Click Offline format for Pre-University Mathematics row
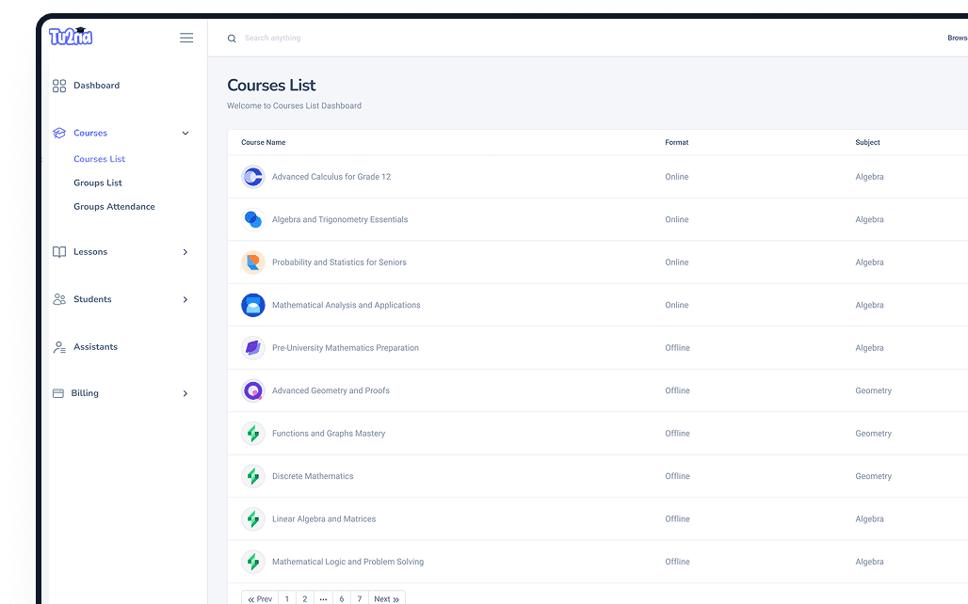This screenshot has width=968, height=604. (x=677, y=348)
